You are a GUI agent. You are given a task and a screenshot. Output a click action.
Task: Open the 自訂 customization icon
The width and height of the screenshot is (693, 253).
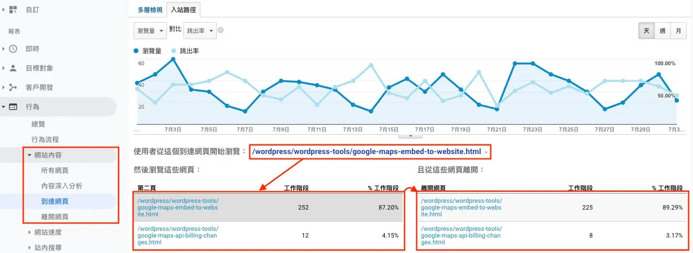pyautogui.click(x=13, y=9)
